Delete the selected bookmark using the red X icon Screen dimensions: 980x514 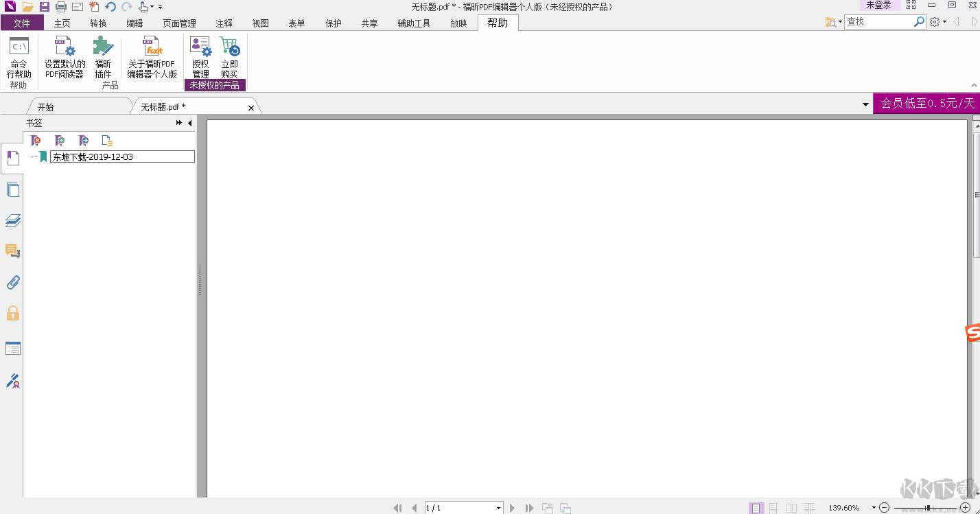(x=36, y=140)
